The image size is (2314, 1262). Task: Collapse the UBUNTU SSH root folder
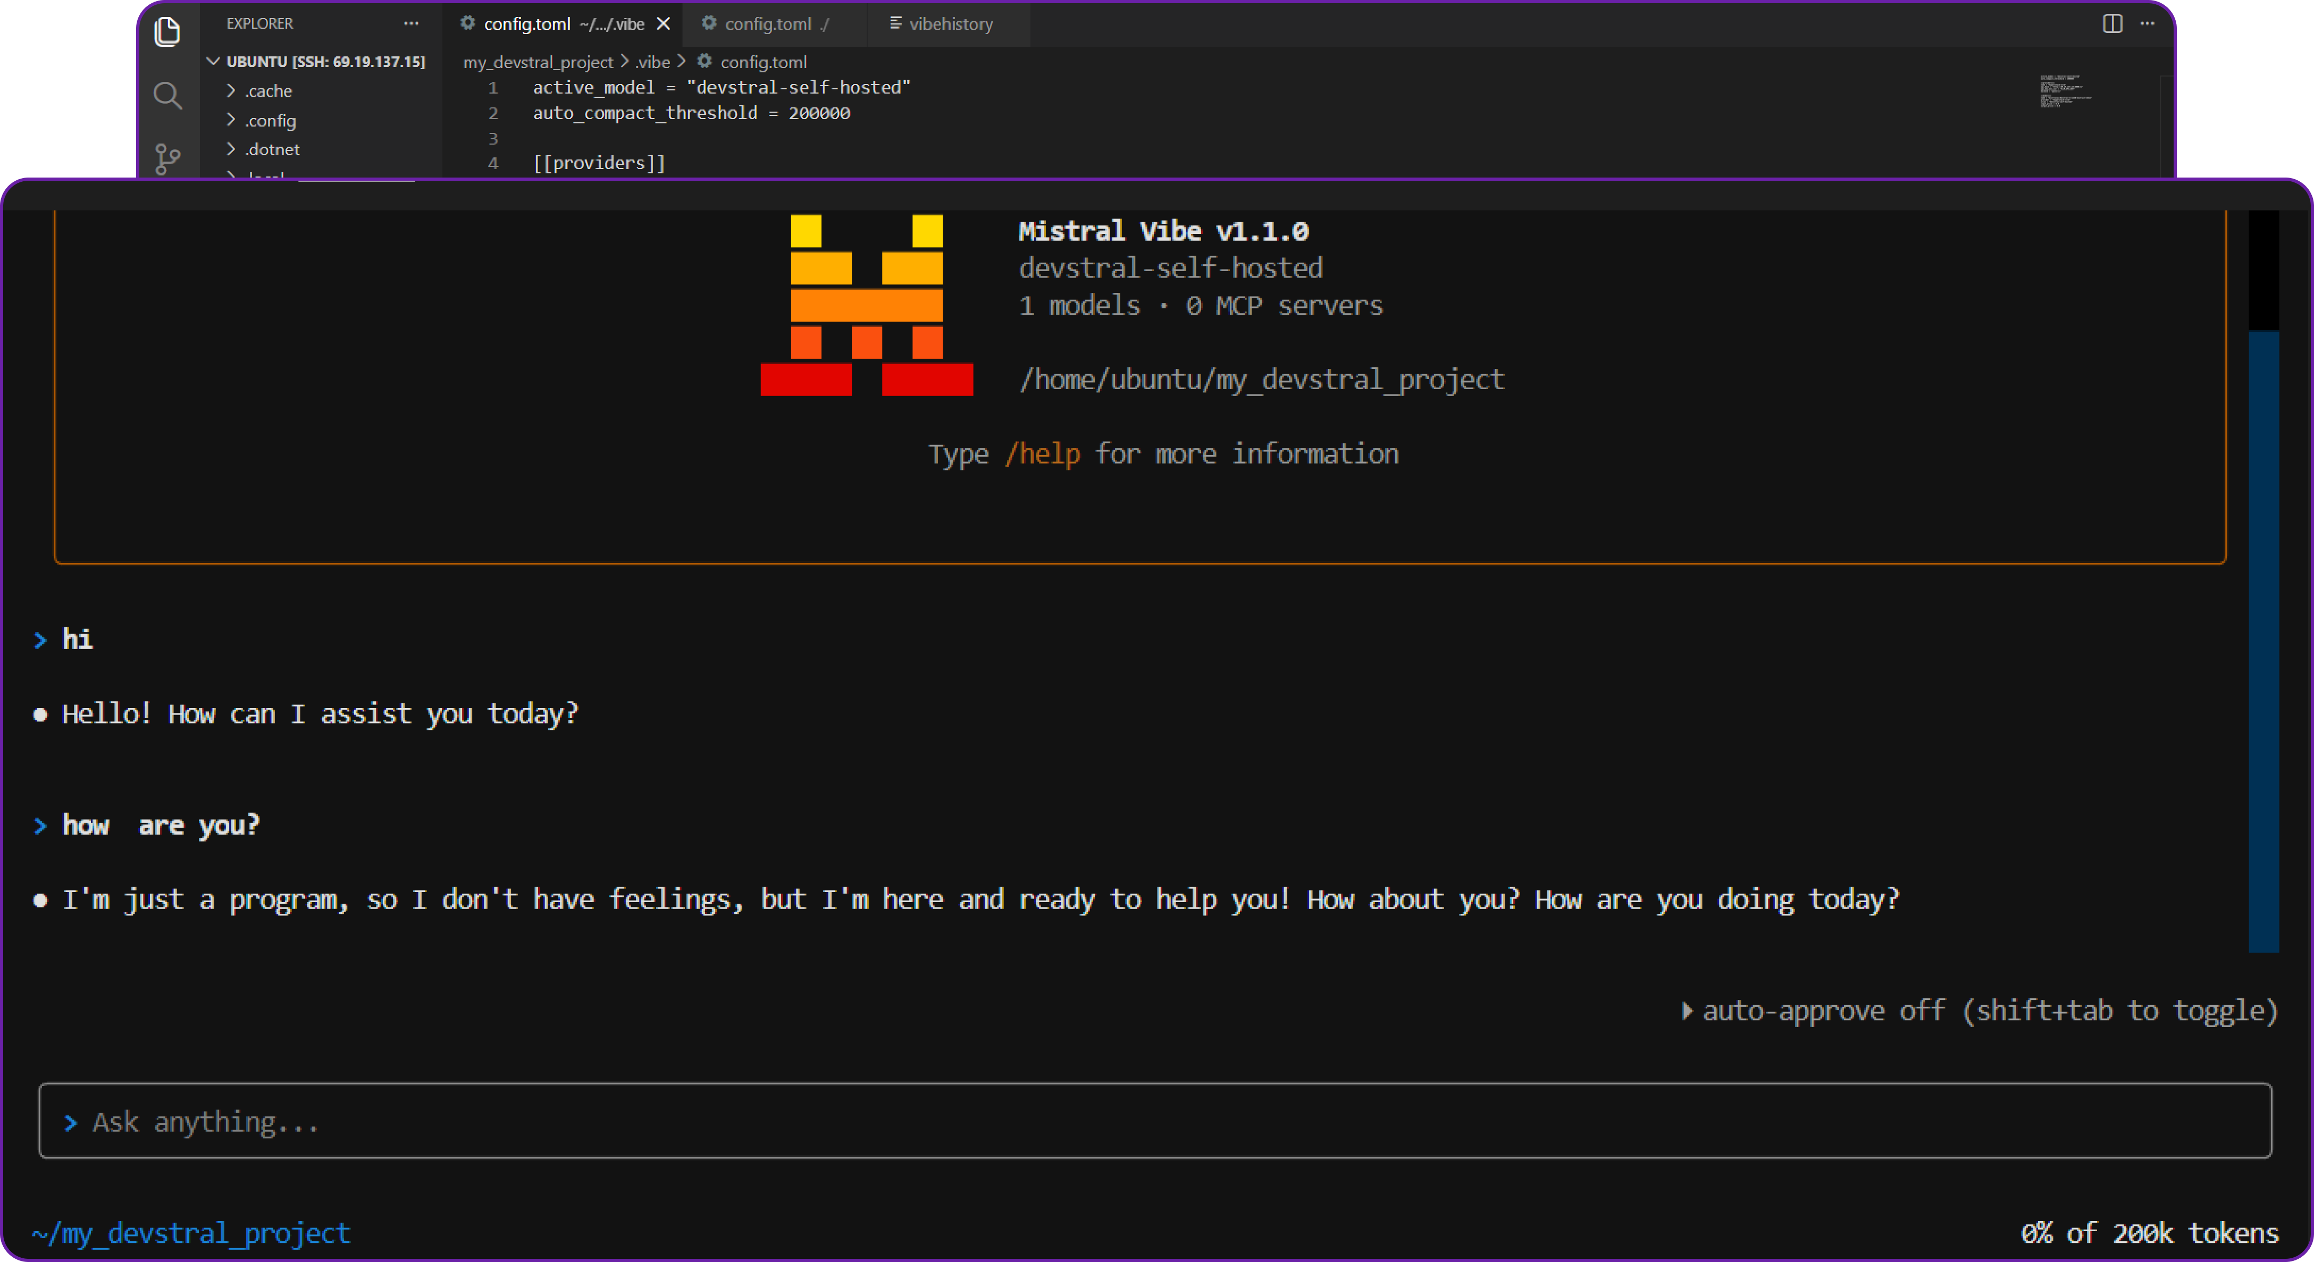pyautogui.click(x=214, y=61)
